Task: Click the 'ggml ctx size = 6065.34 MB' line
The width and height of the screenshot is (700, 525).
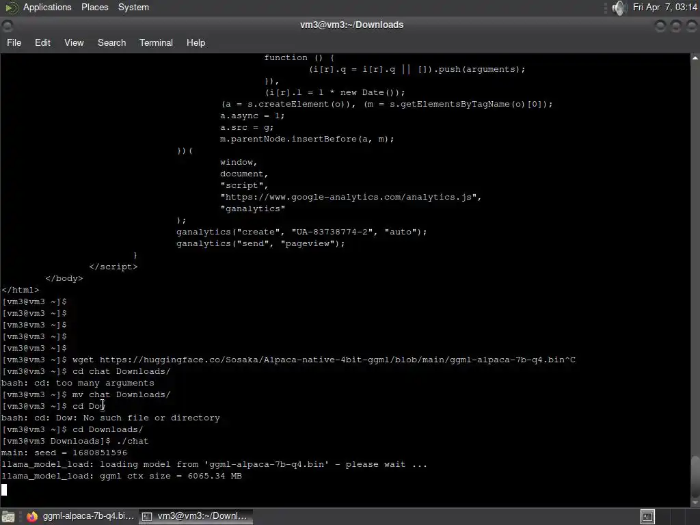Action: 122,476
